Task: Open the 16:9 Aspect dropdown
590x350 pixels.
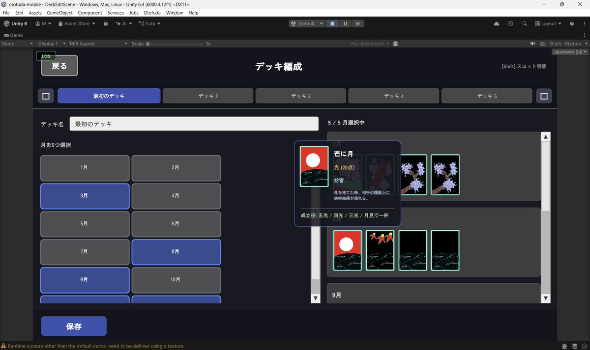Action: click(98, 44)
